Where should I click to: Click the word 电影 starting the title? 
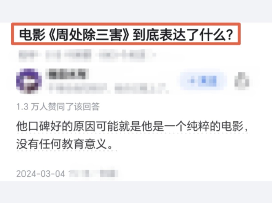[32, 35]
